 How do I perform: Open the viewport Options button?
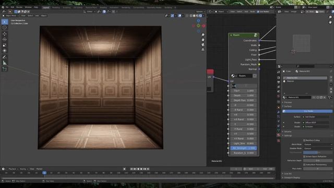pyautogui.click(x=200, y=11)
